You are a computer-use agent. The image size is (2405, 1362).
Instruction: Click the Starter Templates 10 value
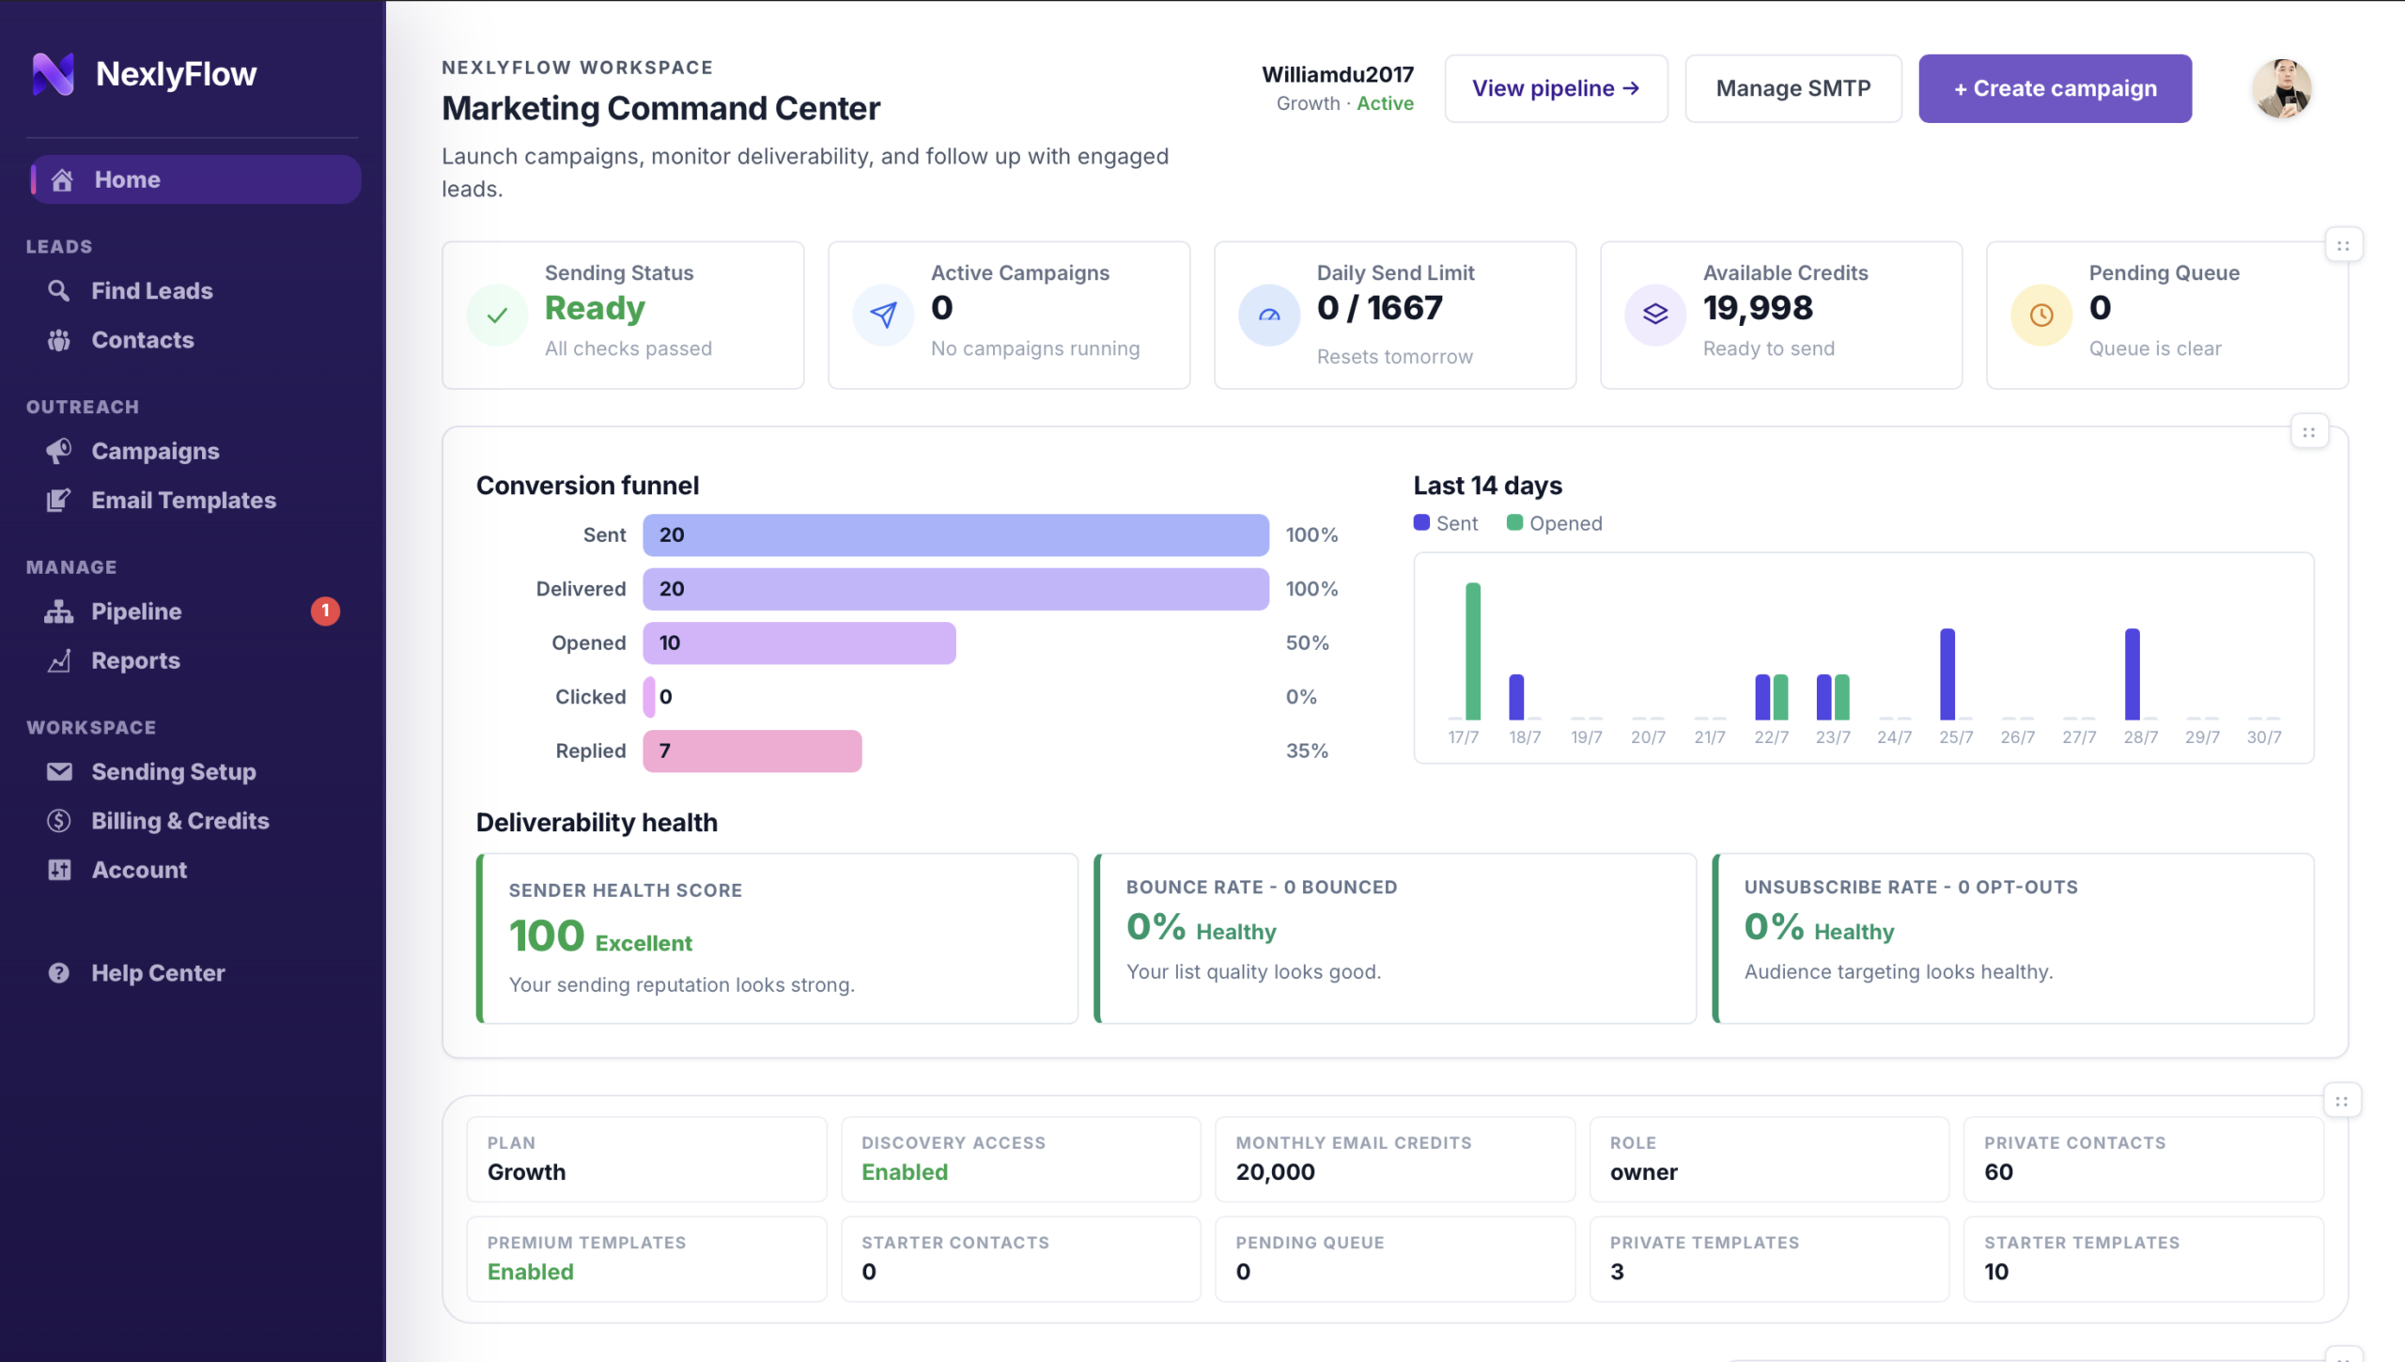pos(1996,1272)
